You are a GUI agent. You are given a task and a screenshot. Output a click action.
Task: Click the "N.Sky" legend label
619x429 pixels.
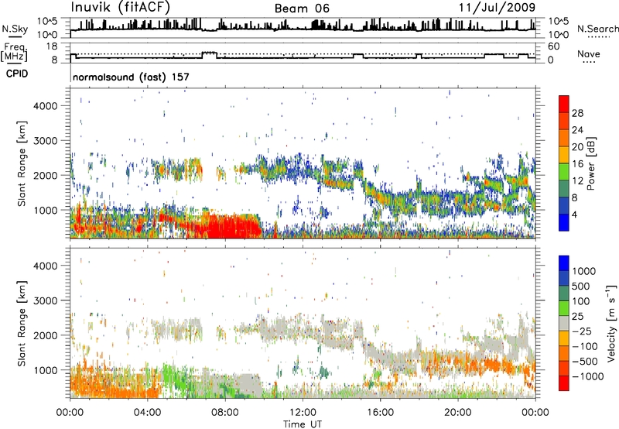tap(15, 29)
